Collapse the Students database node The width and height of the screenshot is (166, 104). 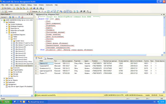tap(7, 32)
